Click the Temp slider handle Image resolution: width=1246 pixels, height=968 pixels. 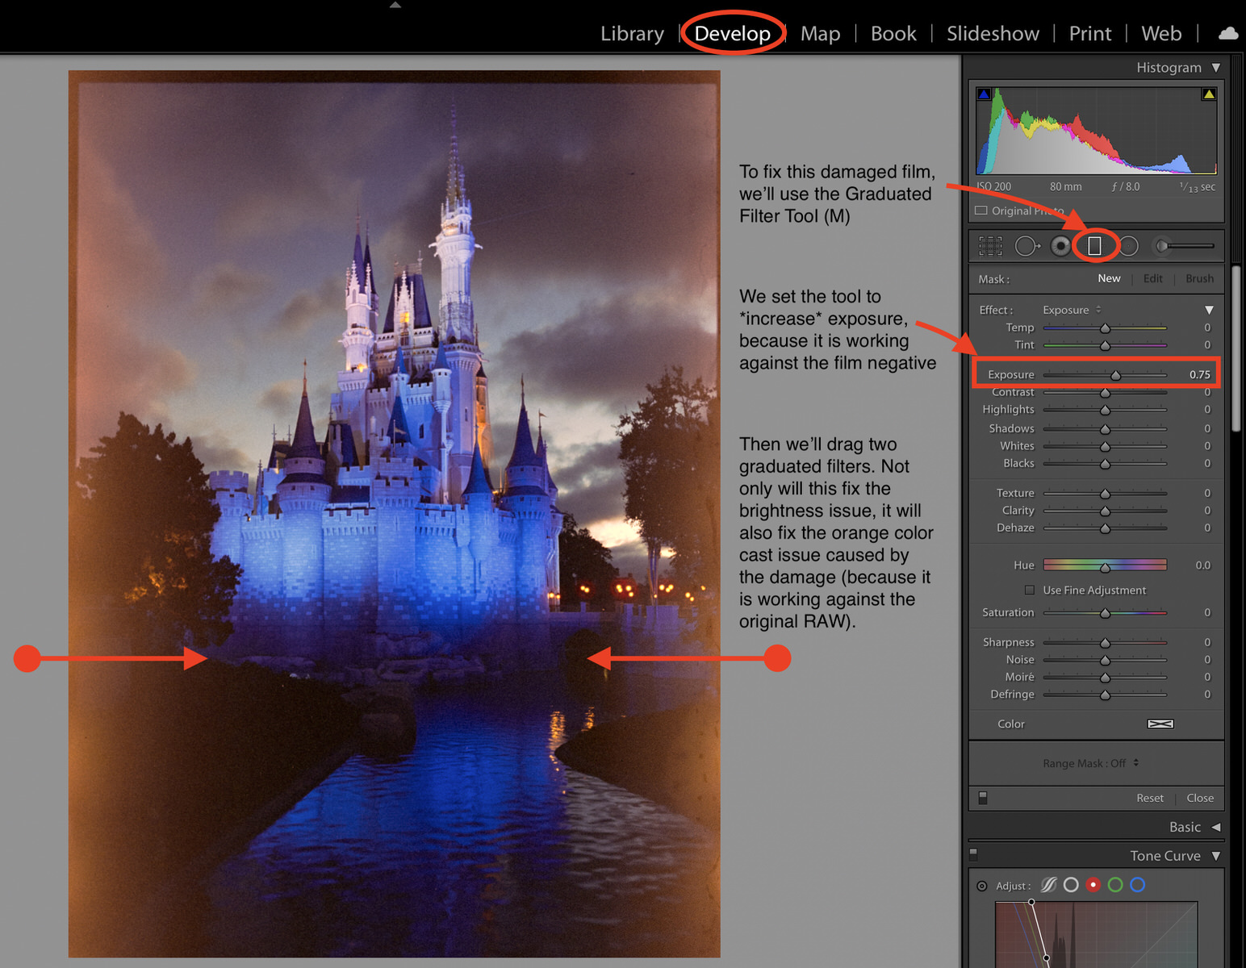(1105, 328)
